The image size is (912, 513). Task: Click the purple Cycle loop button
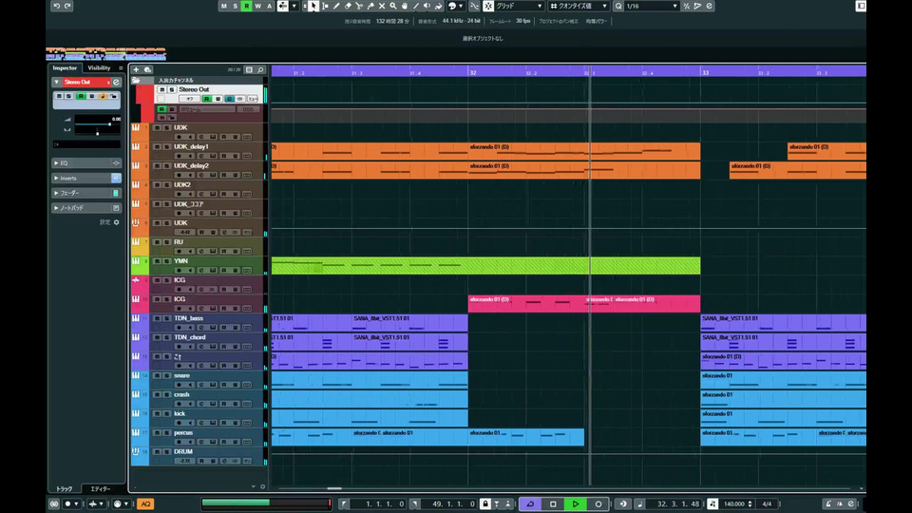(x=529, y=503)
